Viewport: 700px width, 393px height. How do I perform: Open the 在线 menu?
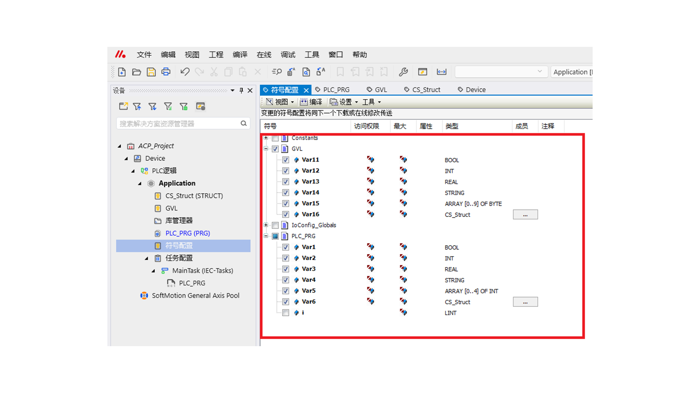click(264, 55)
